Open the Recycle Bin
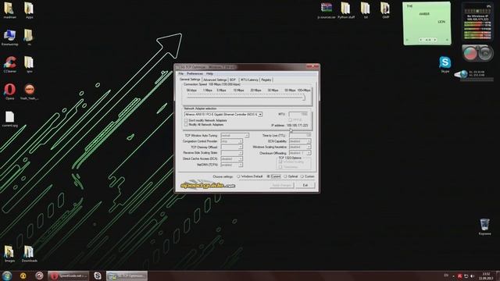Viewport: 500px width, 281px height. pyautogui.click(x=484, y=226)
